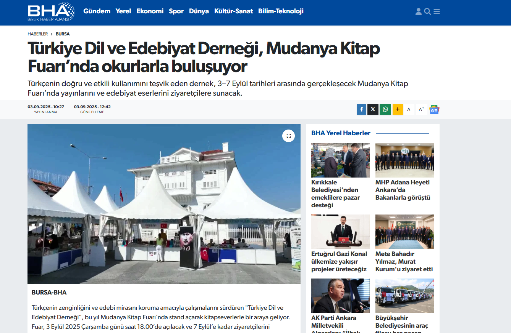Open the search magnifier icon
The width and height of the screenshot is (511, 333).
428,11
